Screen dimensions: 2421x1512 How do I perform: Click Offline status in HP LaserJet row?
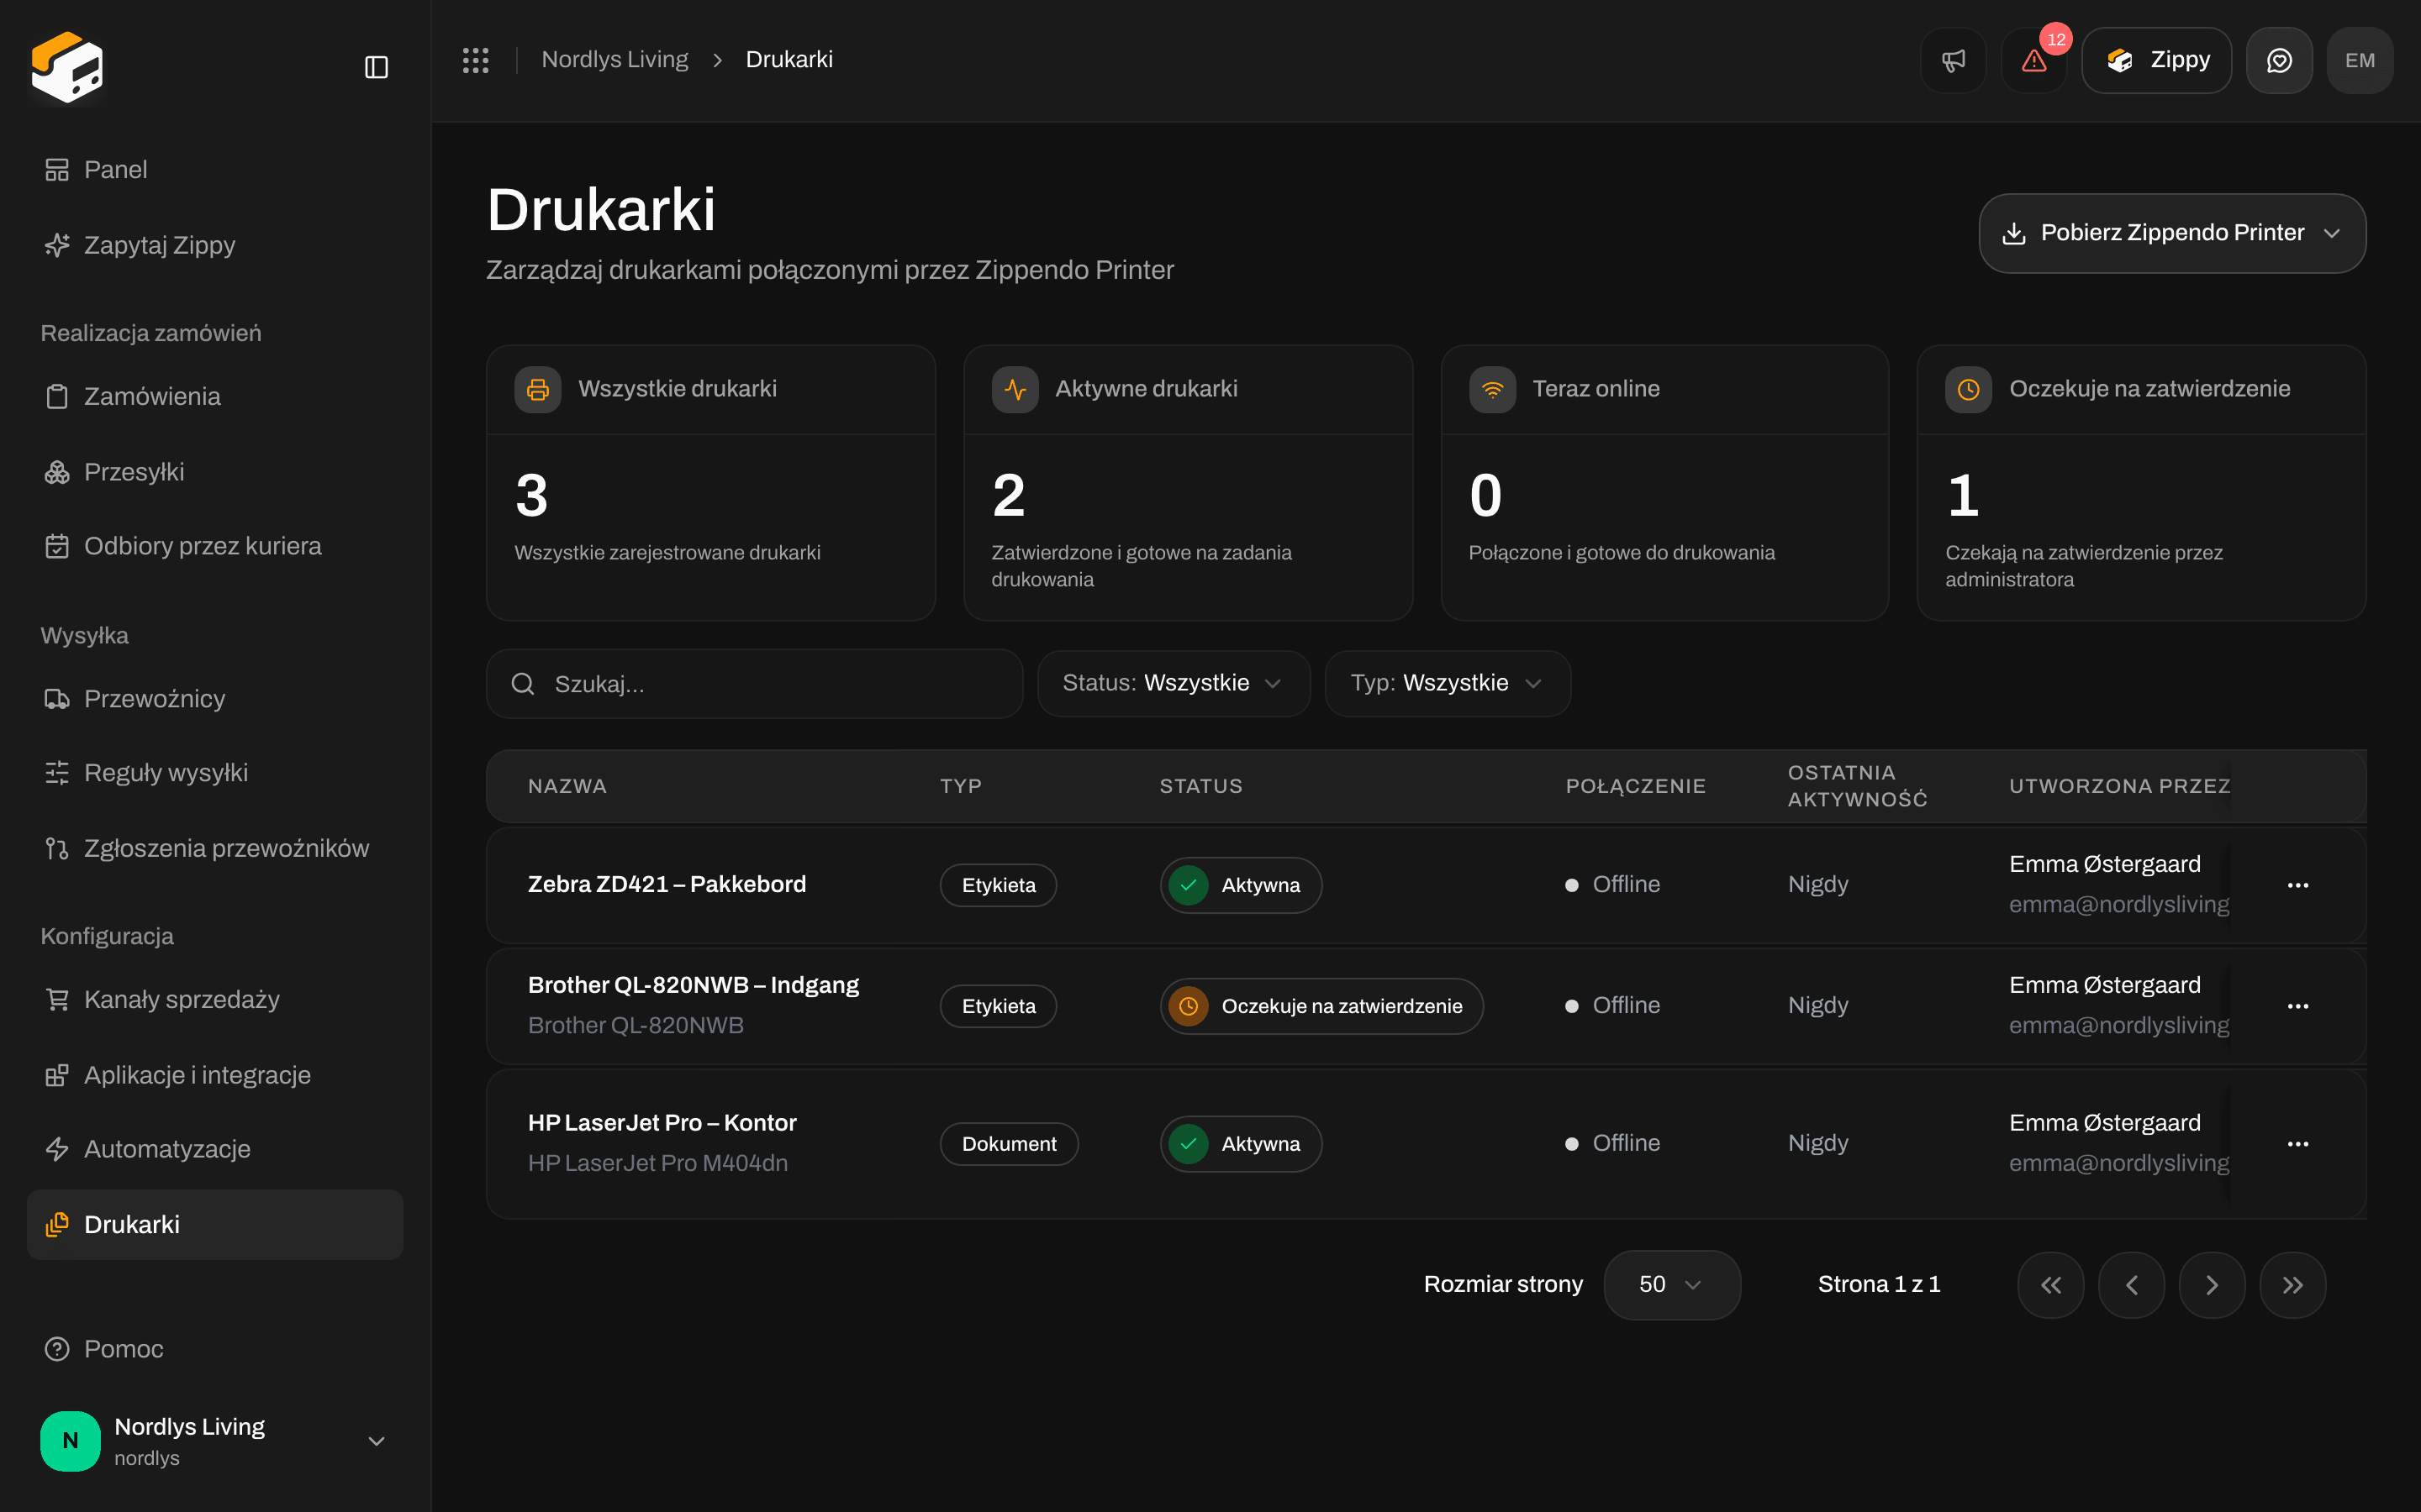point(1612,1144)
